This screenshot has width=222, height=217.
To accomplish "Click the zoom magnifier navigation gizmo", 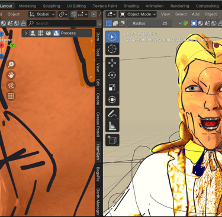I will click(11, 65).
